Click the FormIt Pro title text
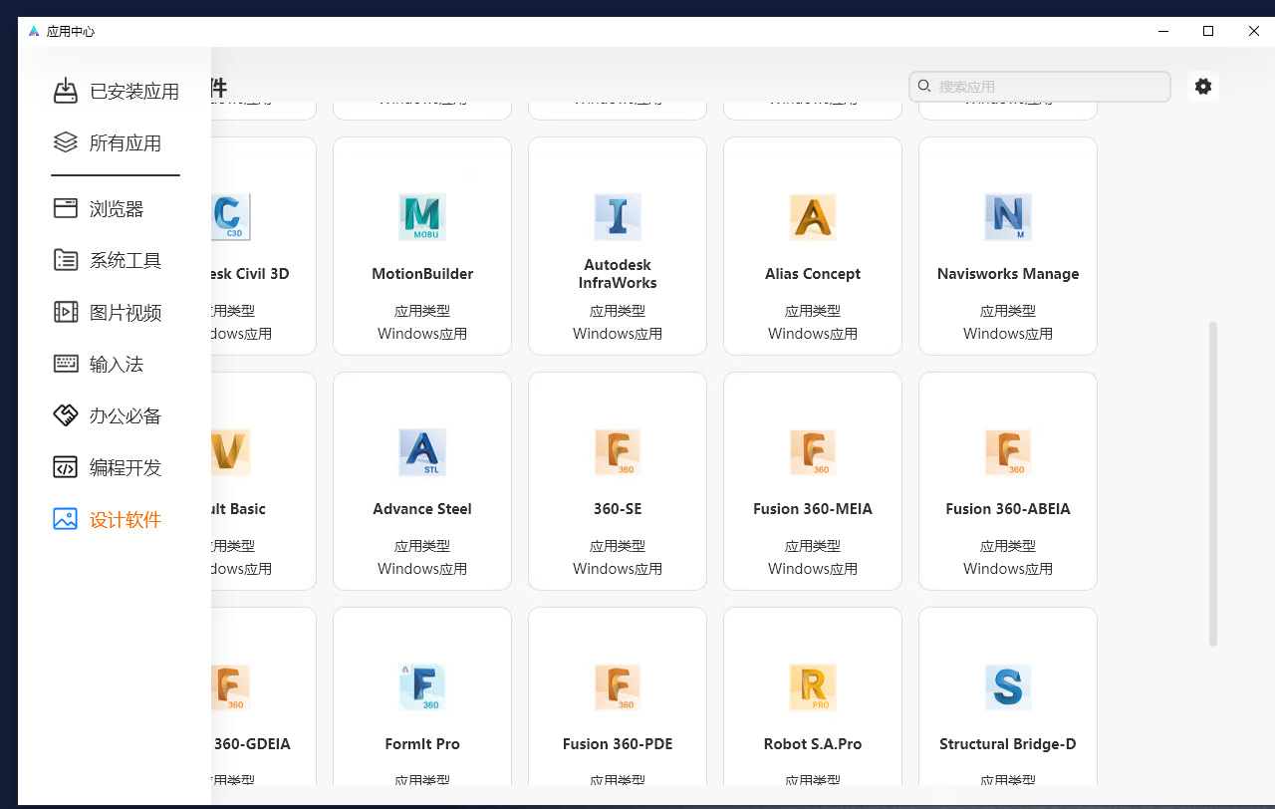This screenshot has height=809, width=1275. pyautogui.click(x=422, y=744)
